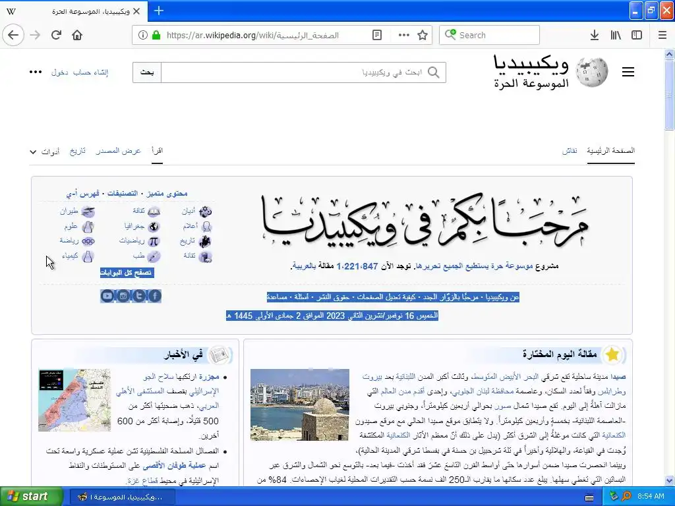Open the عملية طوفان الأقصى news link
Image resolution: width=675 pixels, height=506 pixels.
[x=175, y=466]
